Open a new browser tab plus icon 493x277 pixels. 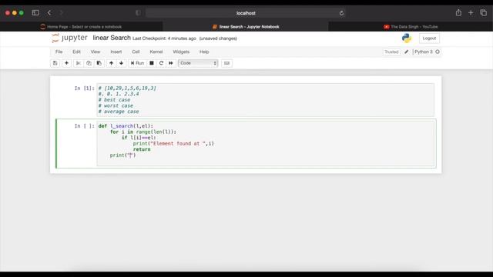(471, 12)
